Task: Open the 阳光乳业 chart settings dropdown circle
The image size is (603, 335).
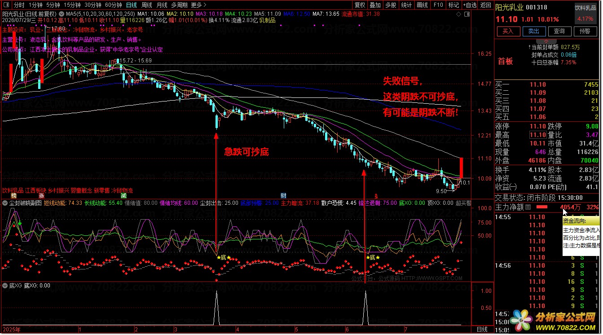Action: coord(62,14)
